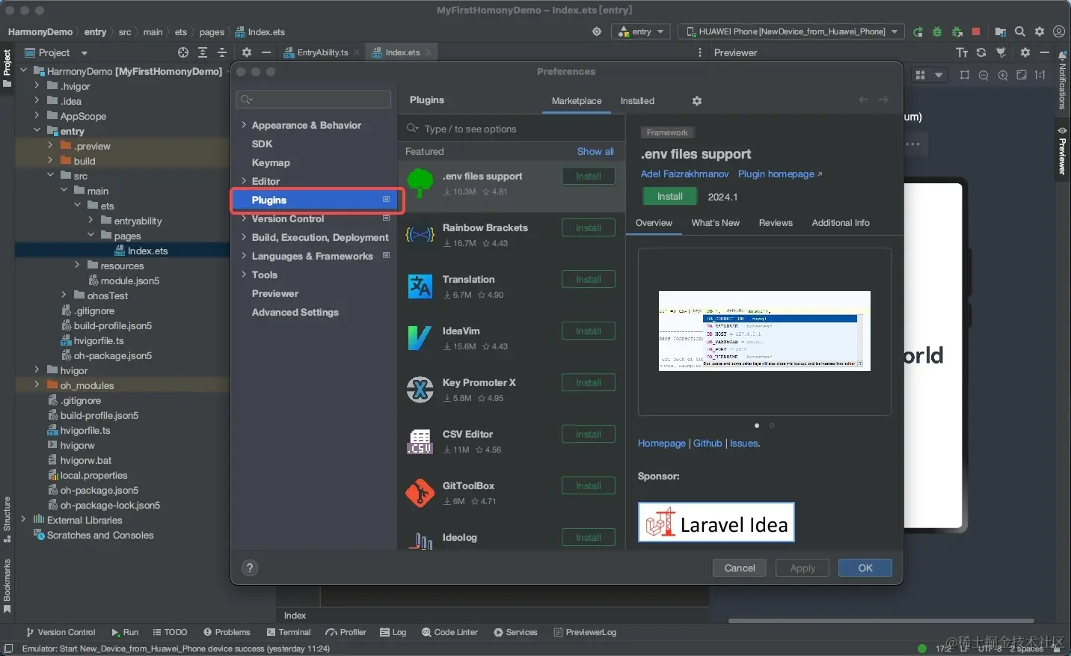Expand Tools settings category

[244, 275]
